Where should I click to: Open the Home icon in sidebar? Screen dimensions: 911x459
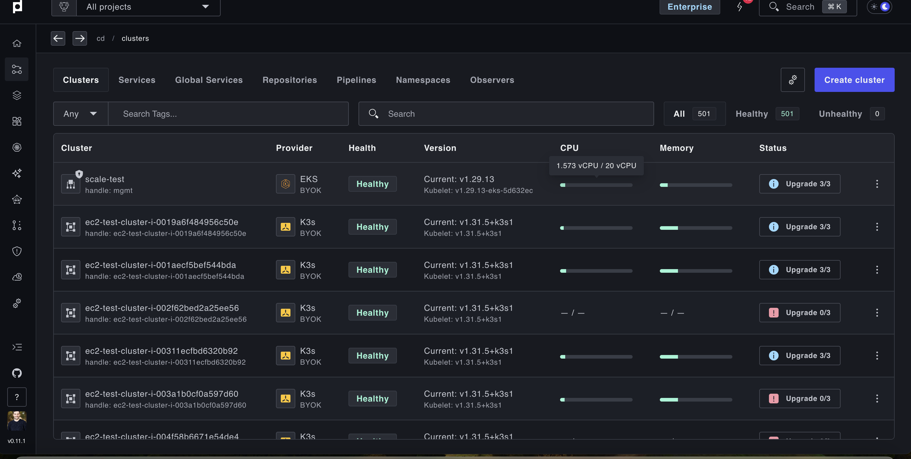click(x=17, y=43)
